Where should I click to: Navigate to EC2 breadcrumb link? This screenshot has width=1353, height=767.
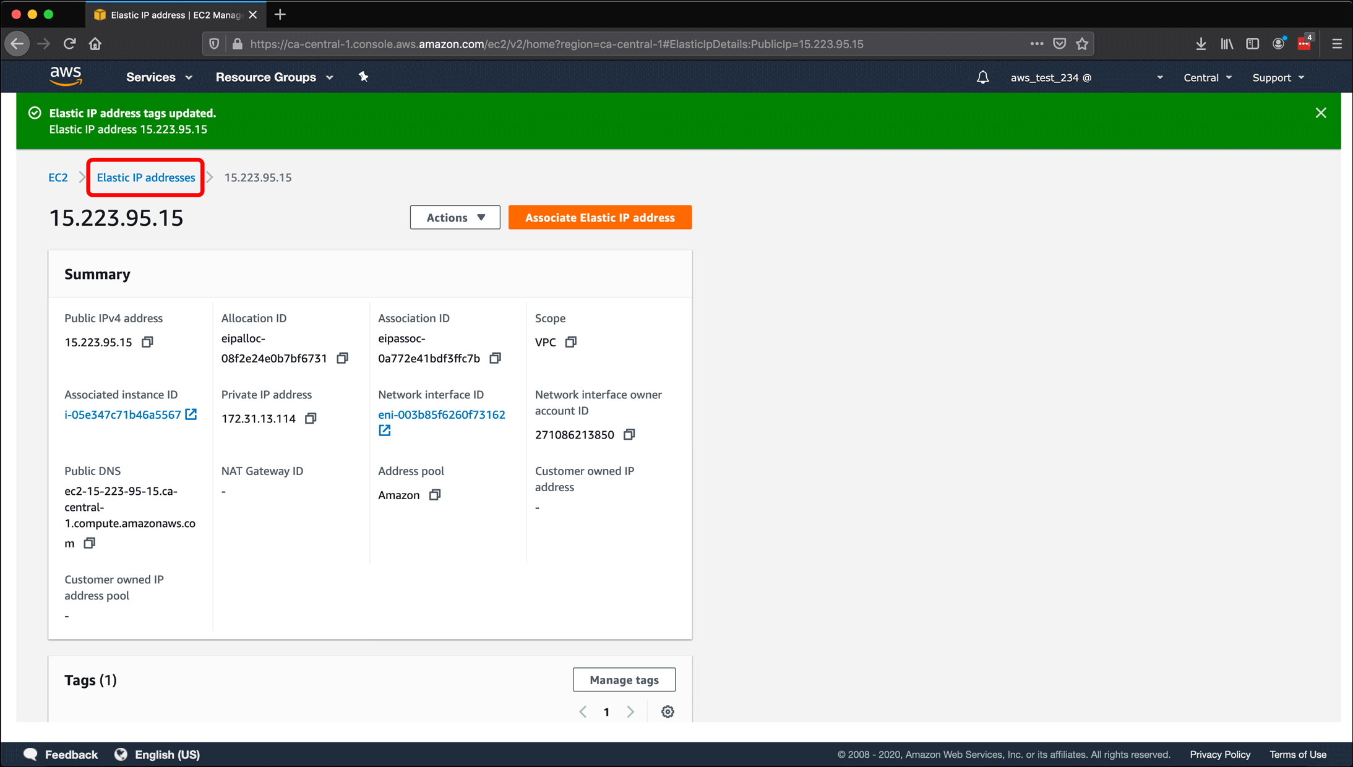click(59, 178)
